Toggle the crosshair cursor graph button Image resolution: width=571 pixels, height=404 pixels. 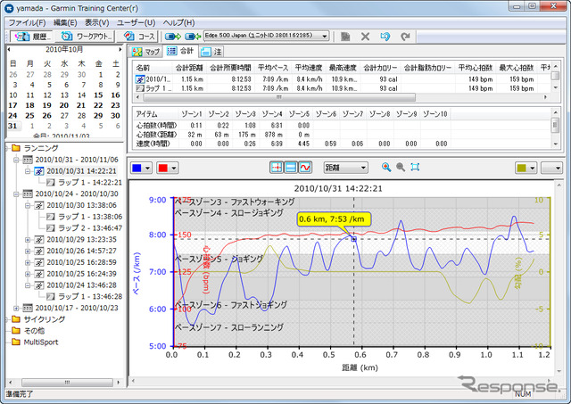[277, 168]
